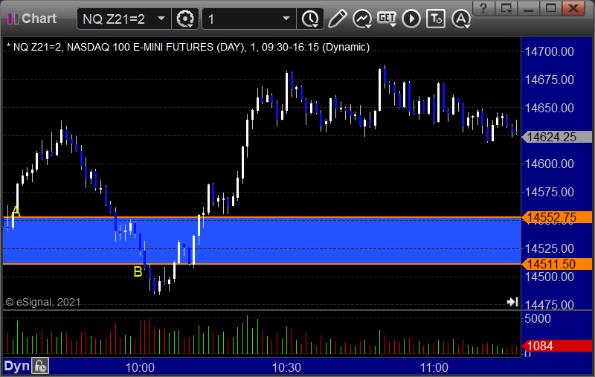Click the 10:00 time axis label
The height and width of the screenshot is (377, 595).
tap(140, 367)
